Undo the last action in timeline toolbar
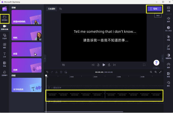Screen dimensions: 173x113 [47, 72]
